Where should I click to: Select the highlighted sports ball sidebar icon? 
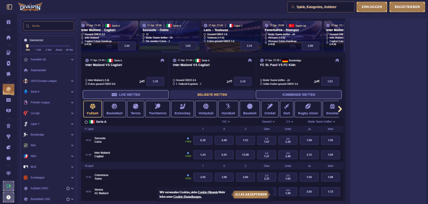pos(8,89)
